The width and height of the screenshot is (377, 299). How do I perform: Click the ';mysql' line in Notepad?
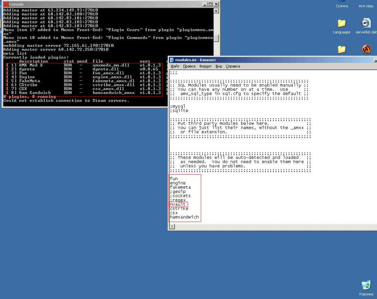178,106
